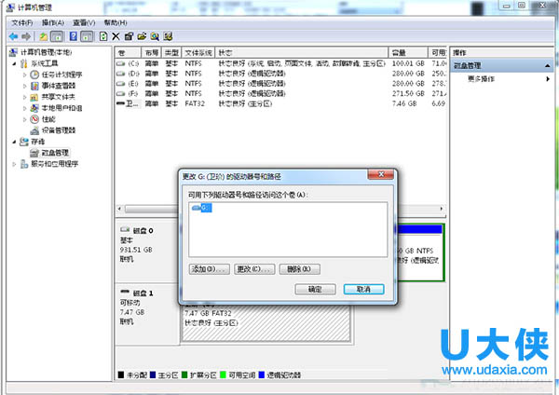Open the 查看(V) menu

[x=84, y=22]
